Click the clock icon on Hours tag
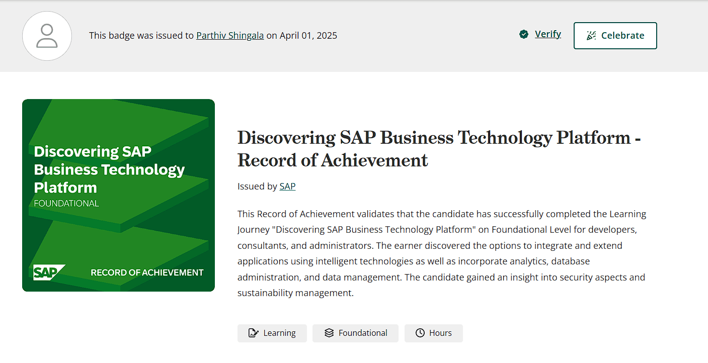Viewport: 708px width, 363px height. coord(420,333)
